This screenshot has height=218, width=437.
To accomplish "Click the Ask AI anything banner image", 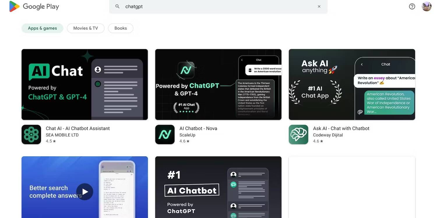I will [352, 84].
